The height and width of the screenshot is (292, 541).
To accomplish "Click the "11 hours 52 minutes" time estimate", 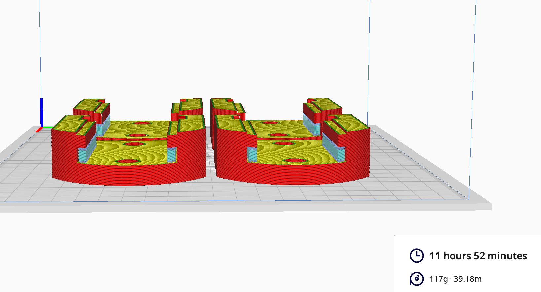I will (x=478, y=256).
